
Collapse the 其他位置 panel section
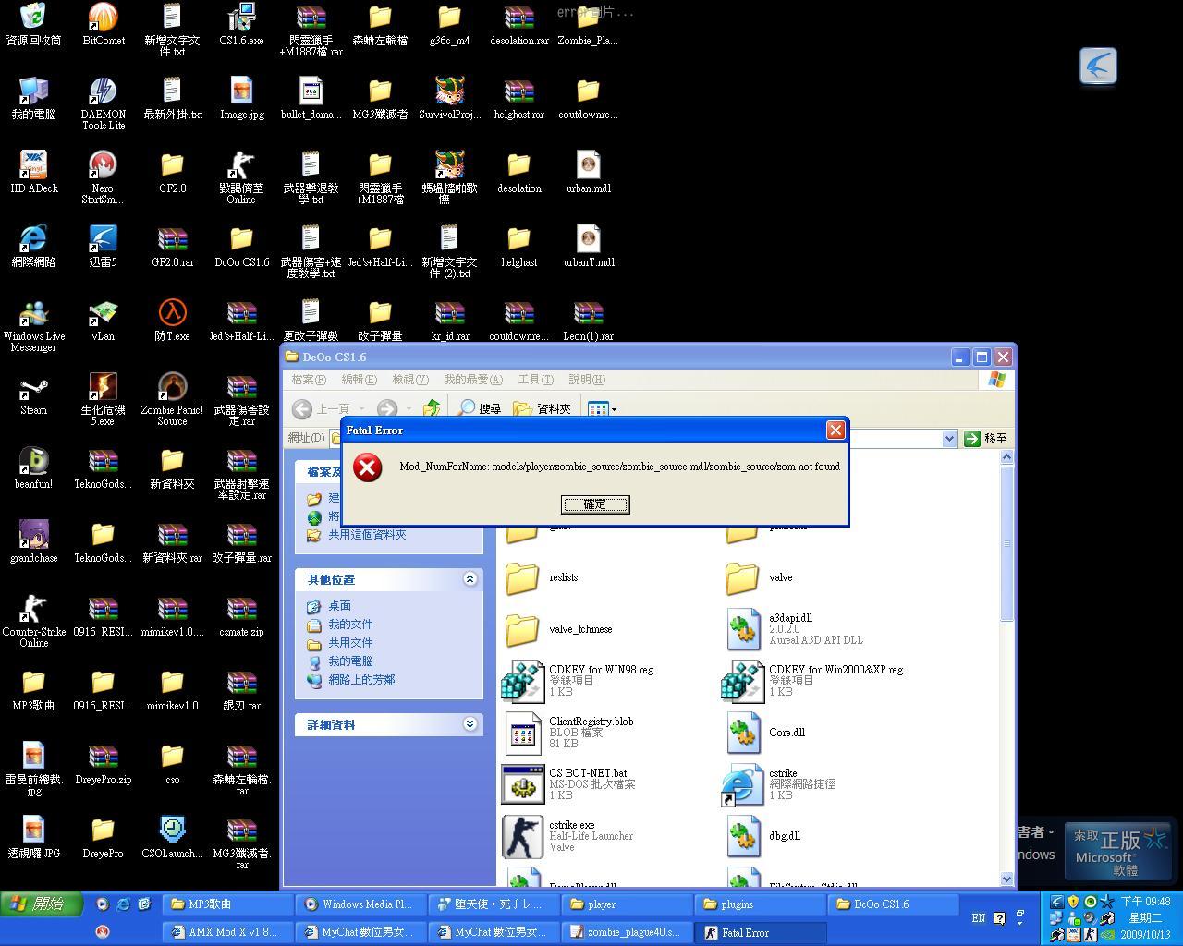pos(470,579)
